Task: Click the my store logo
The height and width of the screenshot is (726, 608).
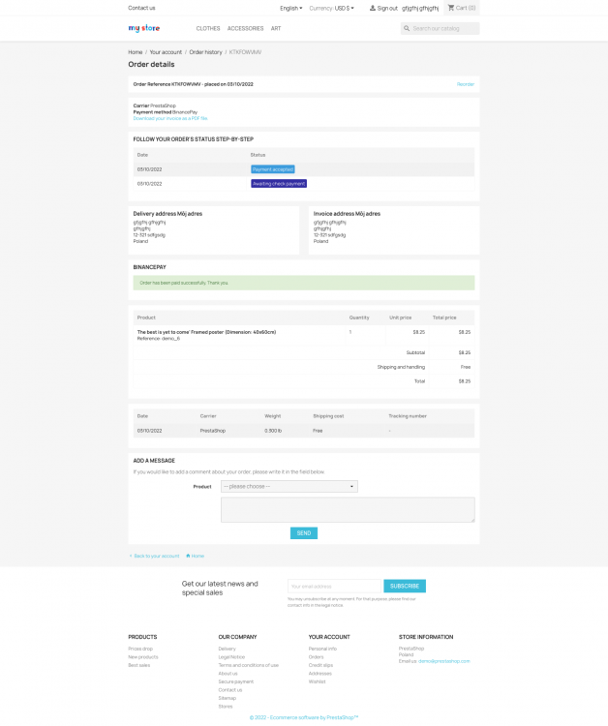Action: point(144,28)
